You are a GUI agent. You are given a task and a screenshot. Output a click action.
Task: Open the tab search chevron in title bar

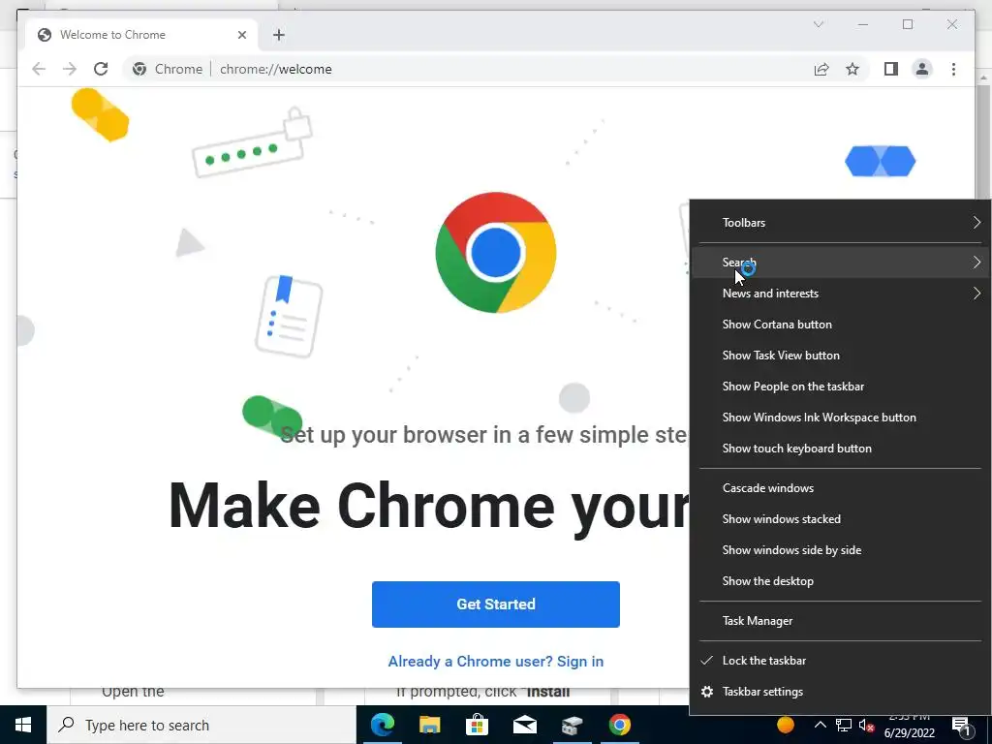[x=819, y=24]
